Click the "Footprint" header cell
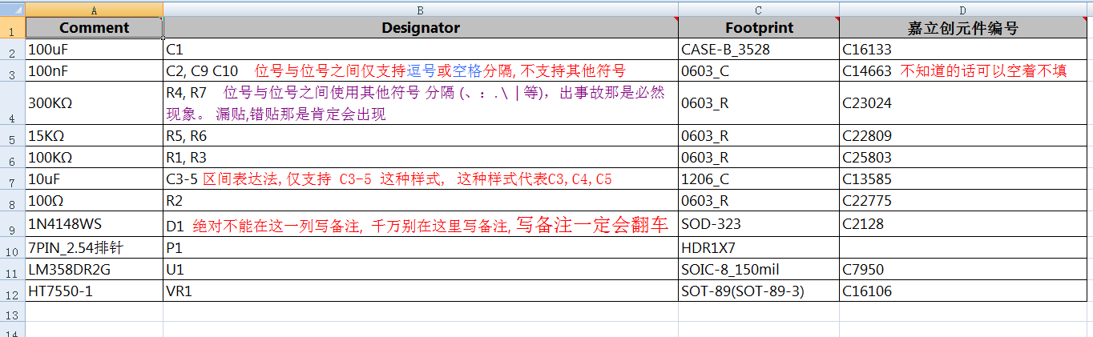 click(759, 28)
